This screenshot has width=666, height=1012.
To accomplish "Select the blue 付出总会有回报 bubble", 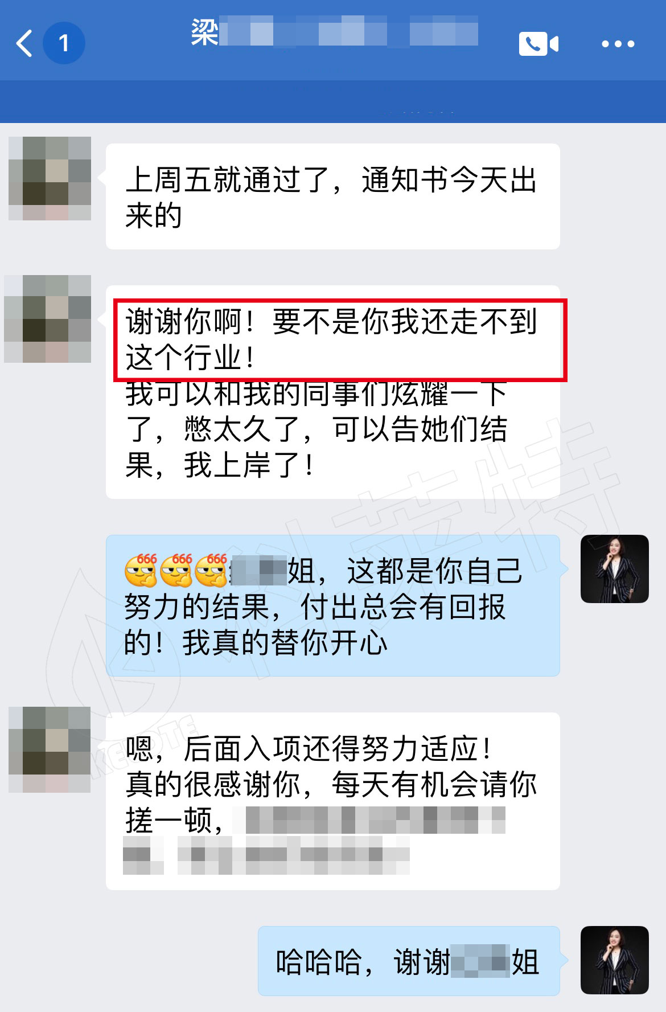I will point(333,605).
